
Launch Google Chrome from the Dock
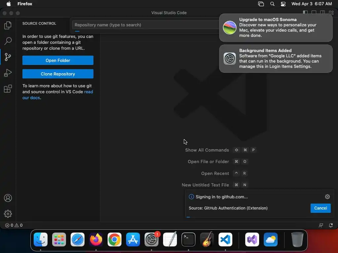pyautogui.click(x=115, y=239)
